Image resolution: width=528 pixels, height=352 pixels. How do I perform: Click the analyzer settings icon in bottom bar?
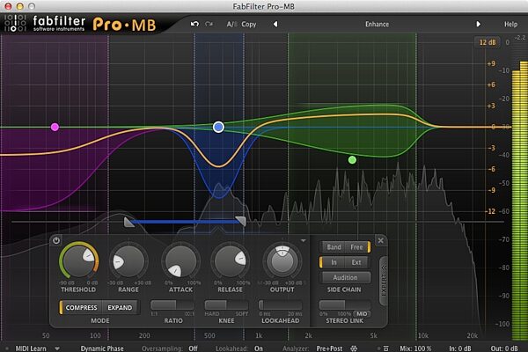354,348
